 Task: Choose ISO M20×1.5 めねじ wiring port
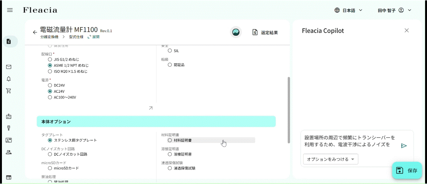coord(50,71)
